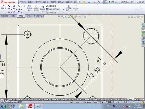Screen dimensions: 145x109
Task: Click the Paint icon on taskbar
Action: click(39, 106)
